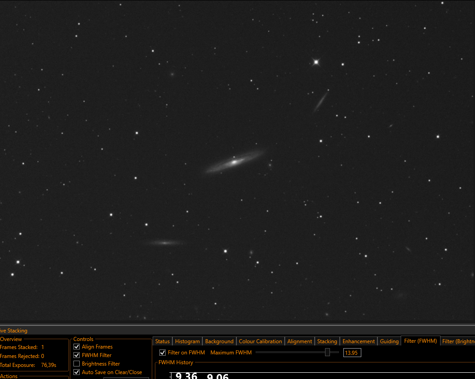Open the Stacking tab
The width and height of the screenshot is (475, 379).
point(327,341)
